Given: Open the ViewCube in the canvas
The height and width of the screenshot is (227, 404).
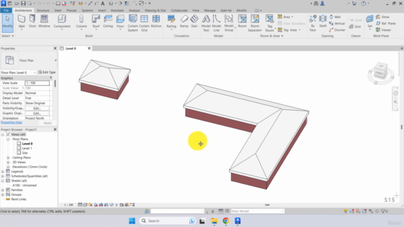Looking at the screenshot, I should pos(381,73).
